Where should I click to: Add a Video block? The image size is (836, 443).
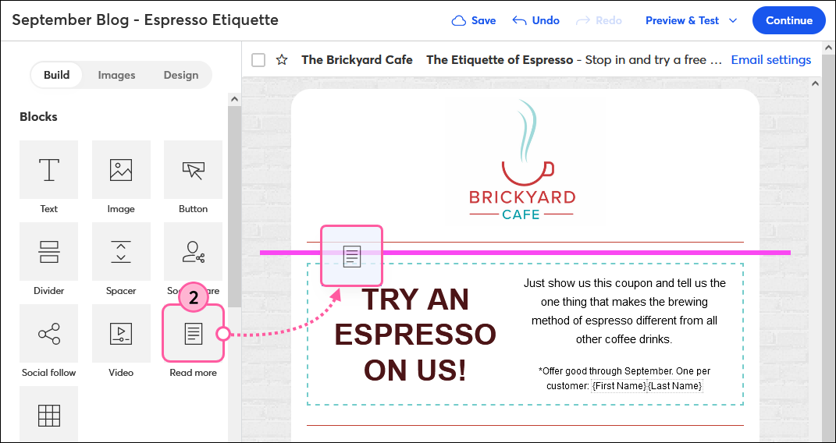121,333
